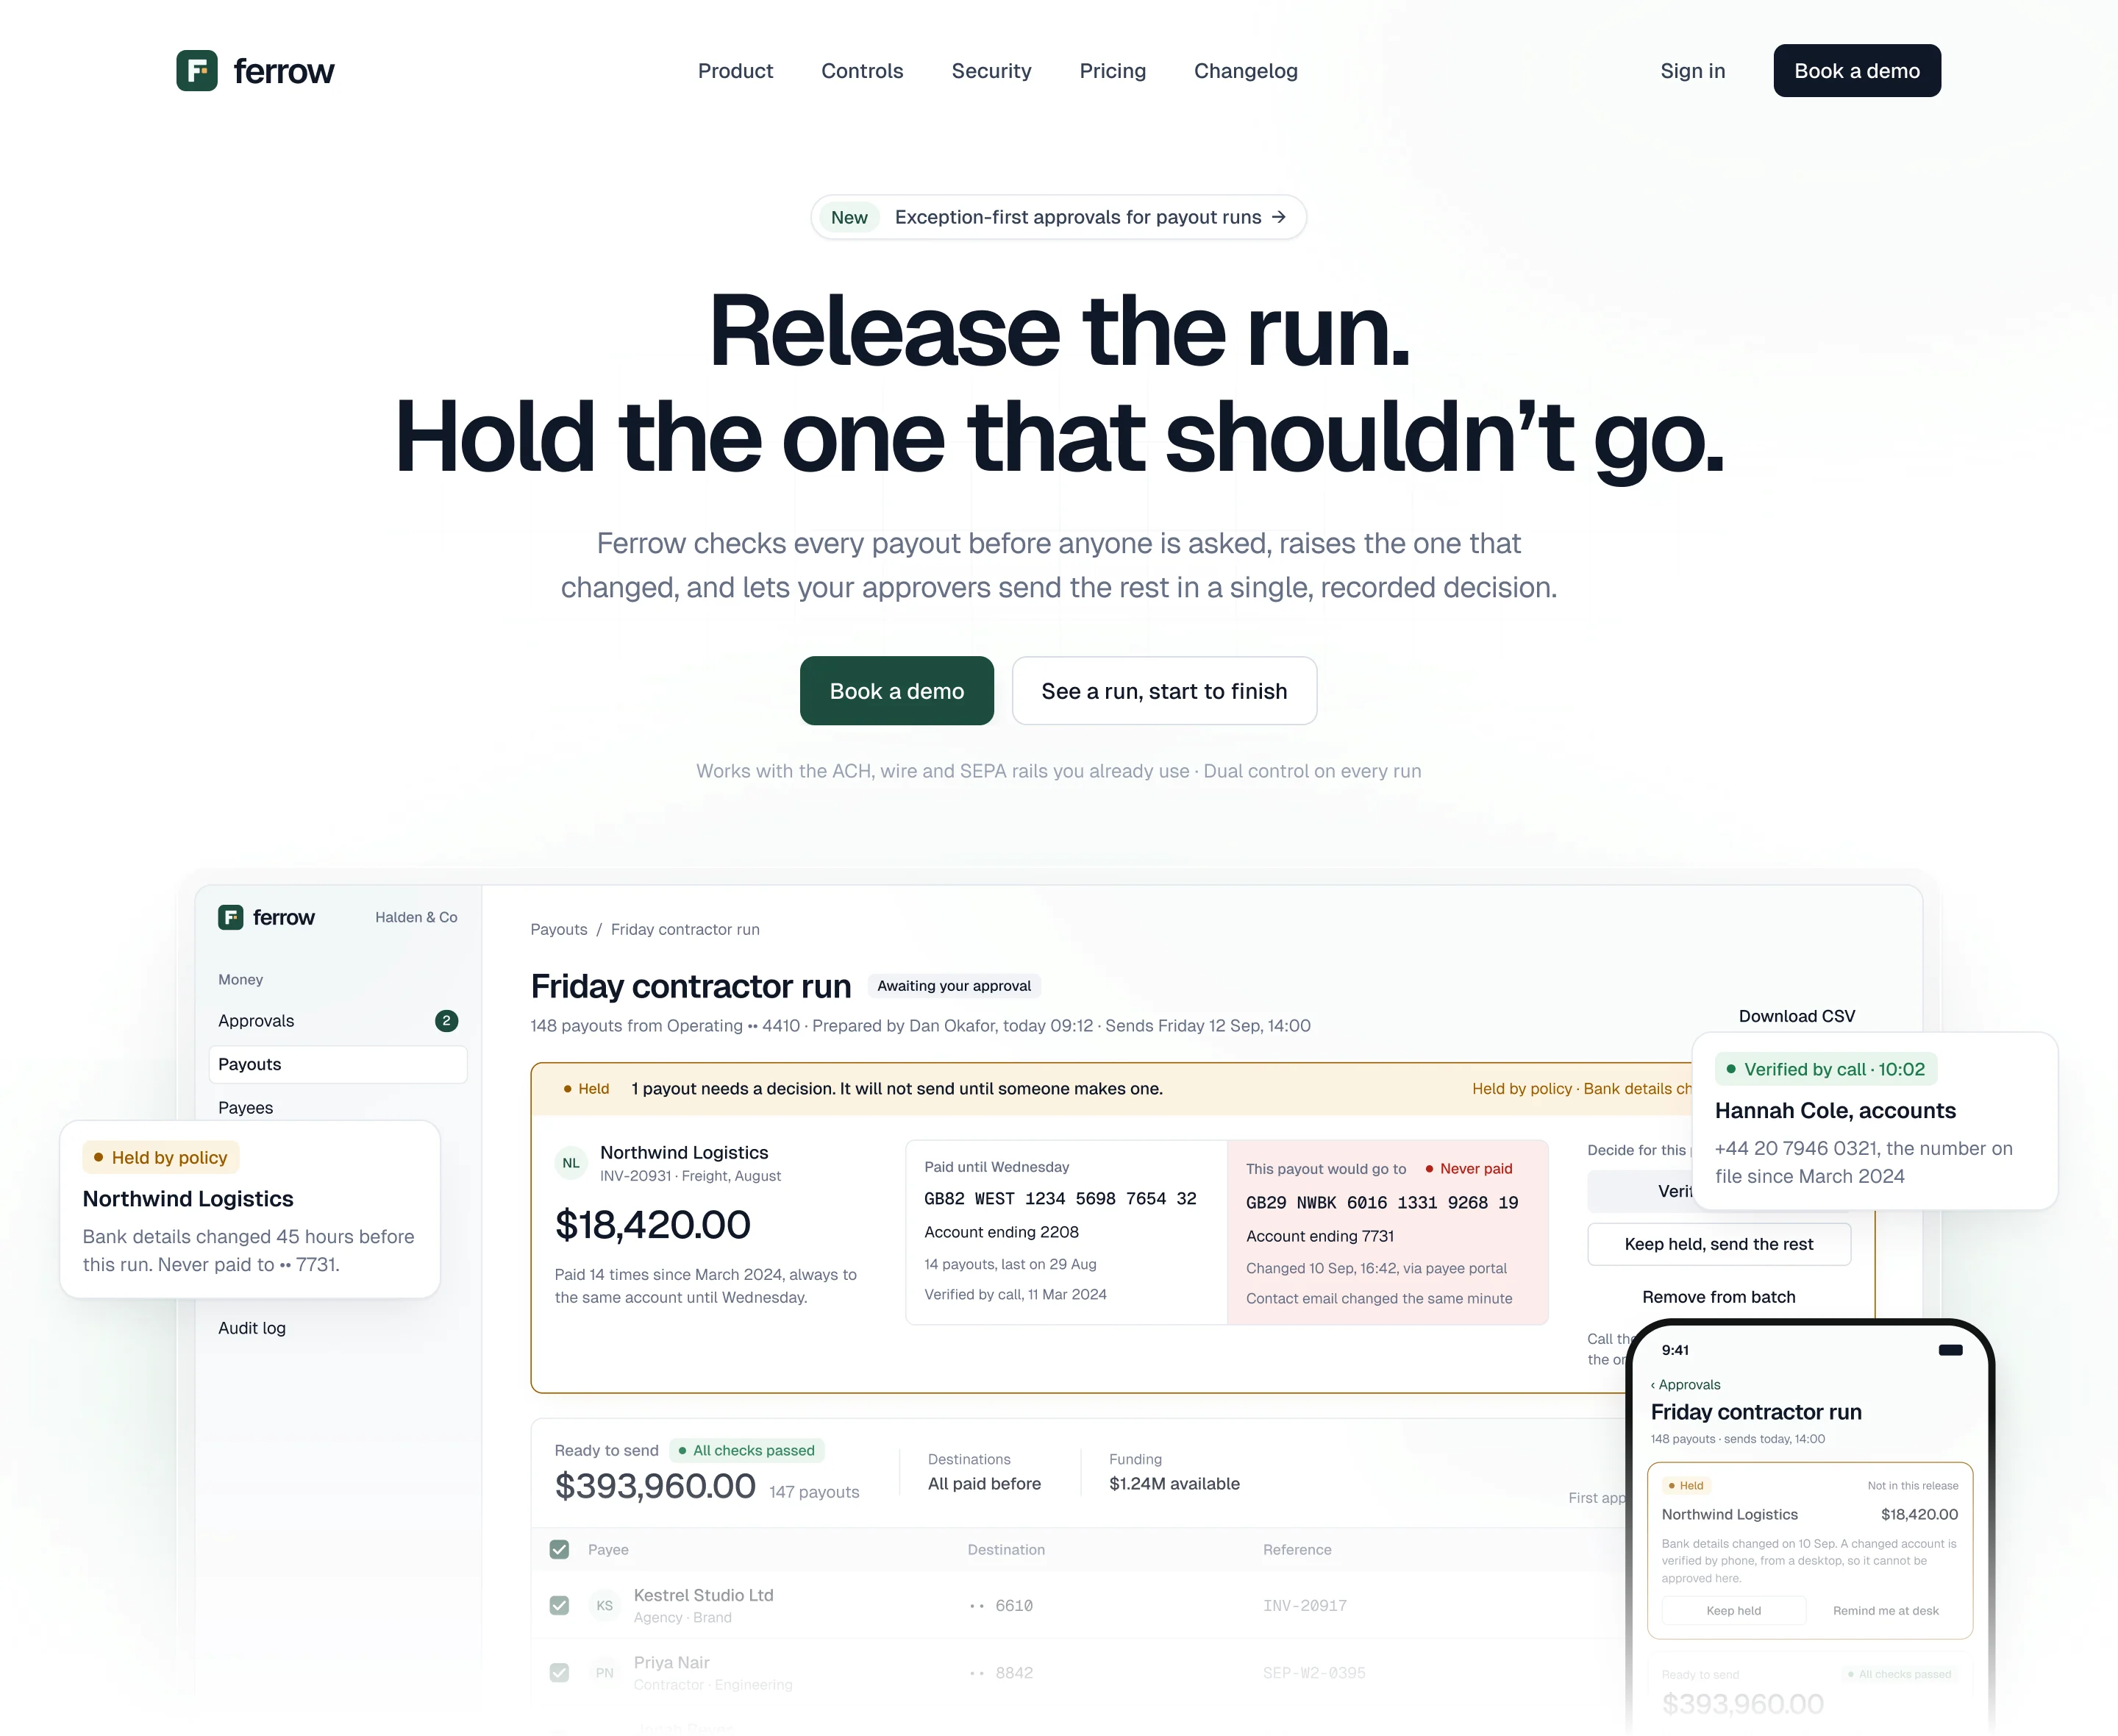2118x1736 pixels.
Task: Click IBAN GB82 WEST 1234 5698 7654 32
Action: [1060, 1199]
